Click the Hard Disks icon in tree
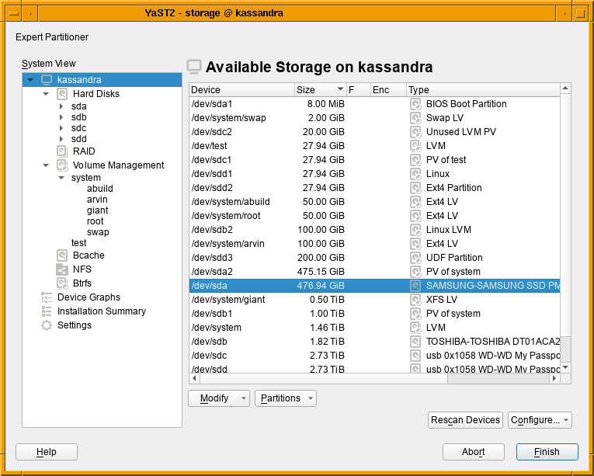The width and height of the screenshot is (594, 476). click(62, 94)
